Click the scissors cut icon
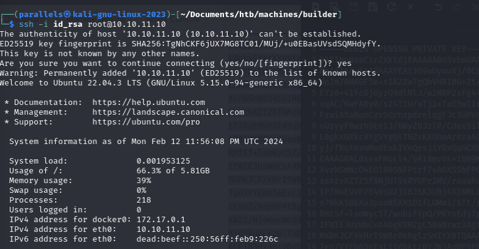This screenshot has width=479, height=249. (476, 7)
